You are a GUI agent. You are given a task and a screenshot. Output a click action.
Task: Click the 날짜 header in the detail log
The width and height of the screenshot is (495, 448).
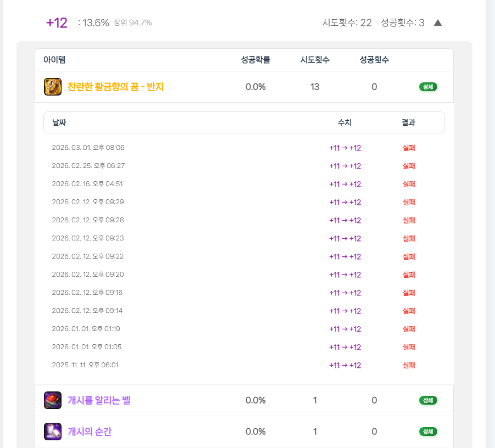click(x=59, y=122)
